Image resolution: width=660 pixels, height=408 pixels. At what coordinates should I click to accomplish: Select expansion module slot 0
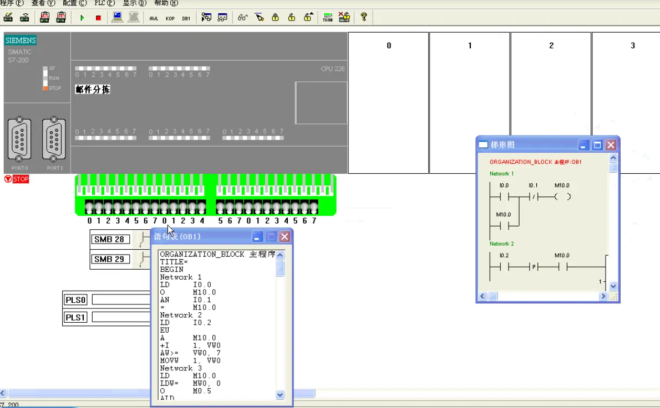[x=388, y=103]
